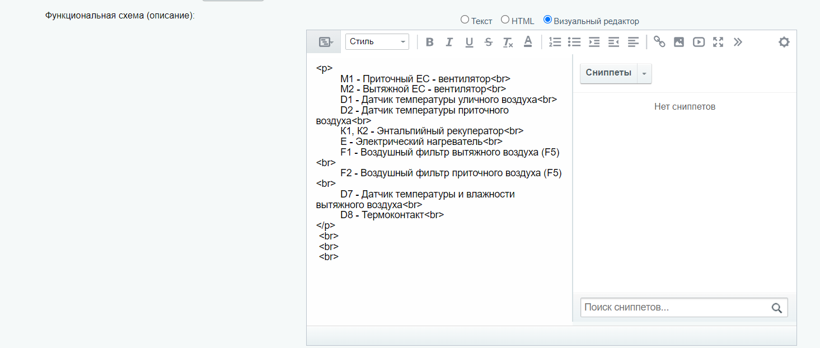Image resolution: width=820 pixels, height=348 pixels.
Task: Switch editor to fullscreen mode
Action: 718,42
